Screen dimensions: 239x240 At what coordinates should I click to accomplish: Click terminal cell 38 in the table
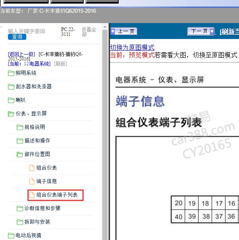coord(205,216)
